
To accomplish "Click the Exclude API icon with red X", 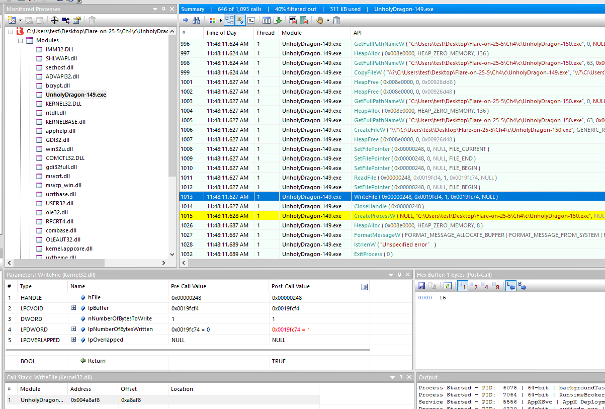I will (292, 20).
